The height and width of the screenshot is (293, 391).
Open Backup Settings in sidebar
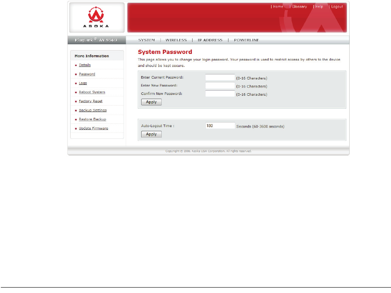coord(93,110)
